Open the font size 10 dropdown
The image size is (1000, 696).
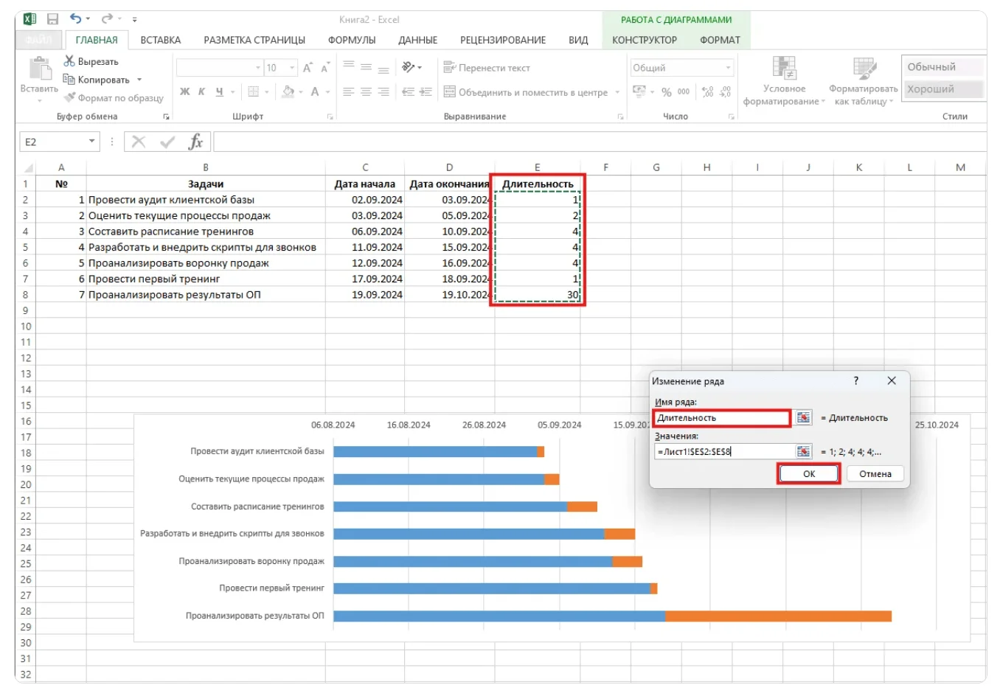tap(292, 68)
